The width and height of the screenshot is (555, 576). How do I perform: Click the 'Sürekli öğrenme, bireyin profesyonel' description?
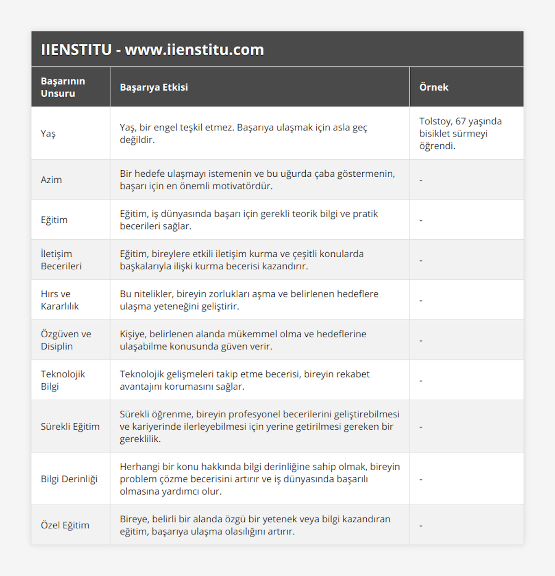(x=259, y=427)
